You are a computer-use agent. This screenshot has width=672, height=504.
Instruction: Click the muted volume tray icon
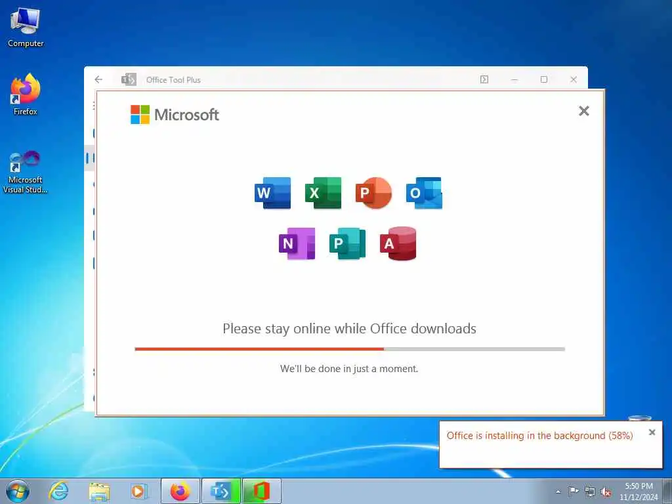pos(606,492)
